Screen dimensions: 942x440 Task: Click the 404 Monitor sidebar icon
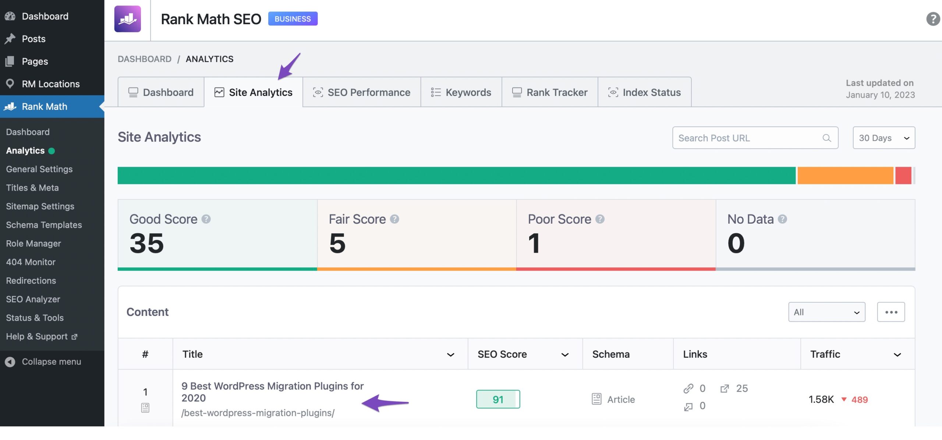[31, 262]
